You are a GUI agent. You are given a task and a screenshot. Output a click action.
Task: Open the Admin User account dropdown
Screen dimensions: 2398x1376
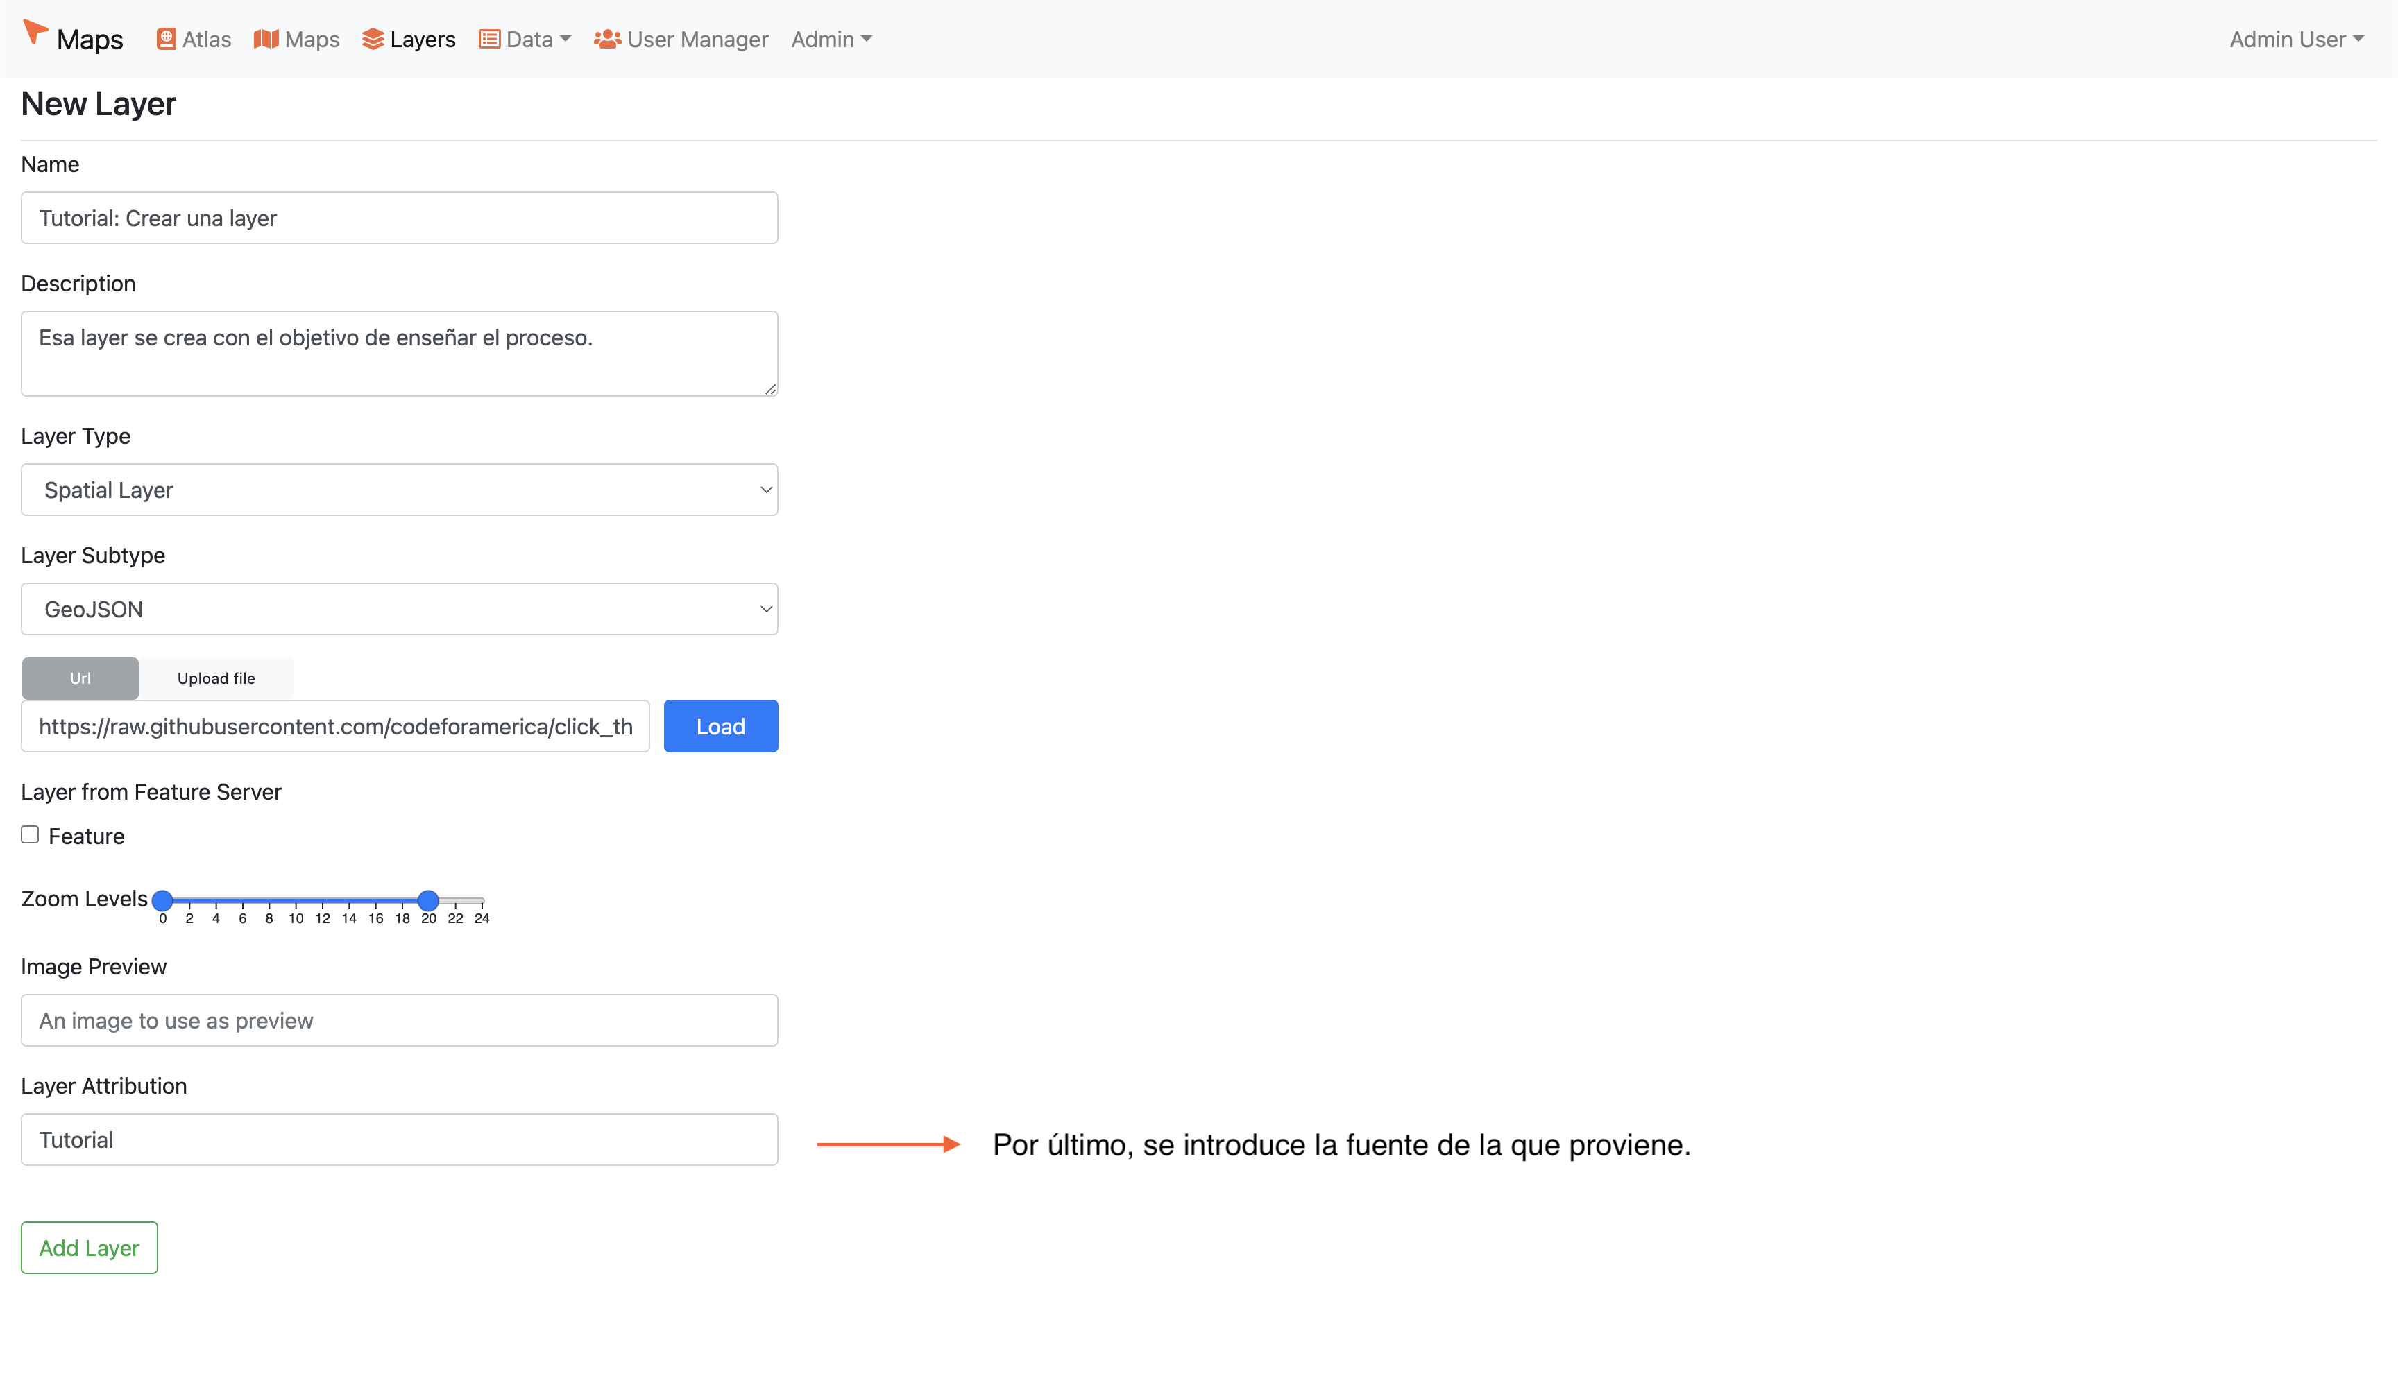[2296, 39]
